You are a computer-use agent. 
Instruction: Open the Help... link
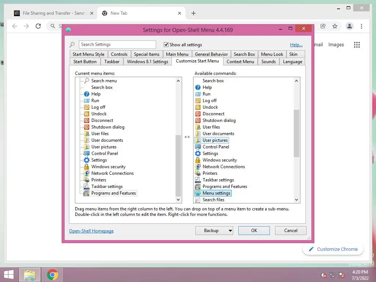click(x=296, y=44)
